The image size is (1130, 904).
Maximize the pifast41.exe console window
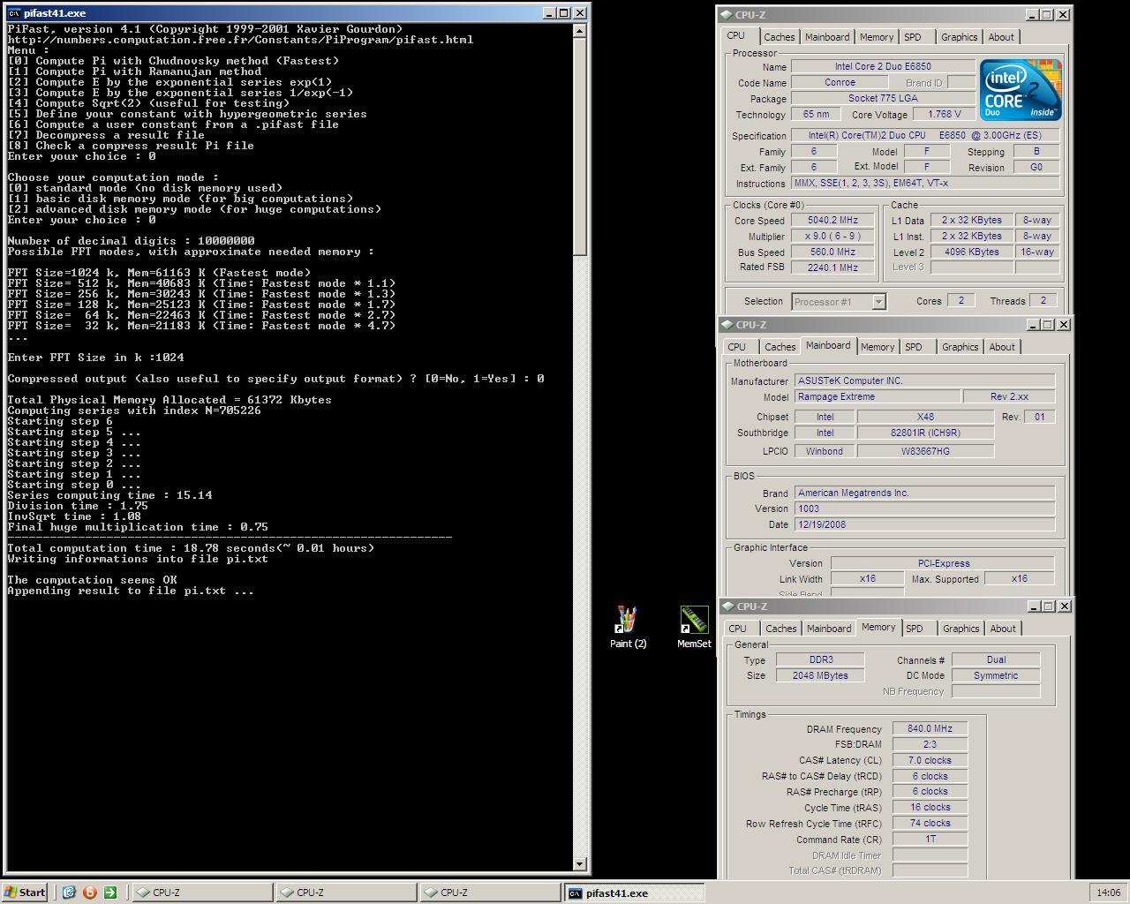coord(564,13)
